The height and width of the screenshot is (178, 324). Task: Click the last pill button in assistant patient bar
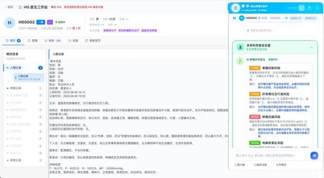pos(311,18)
